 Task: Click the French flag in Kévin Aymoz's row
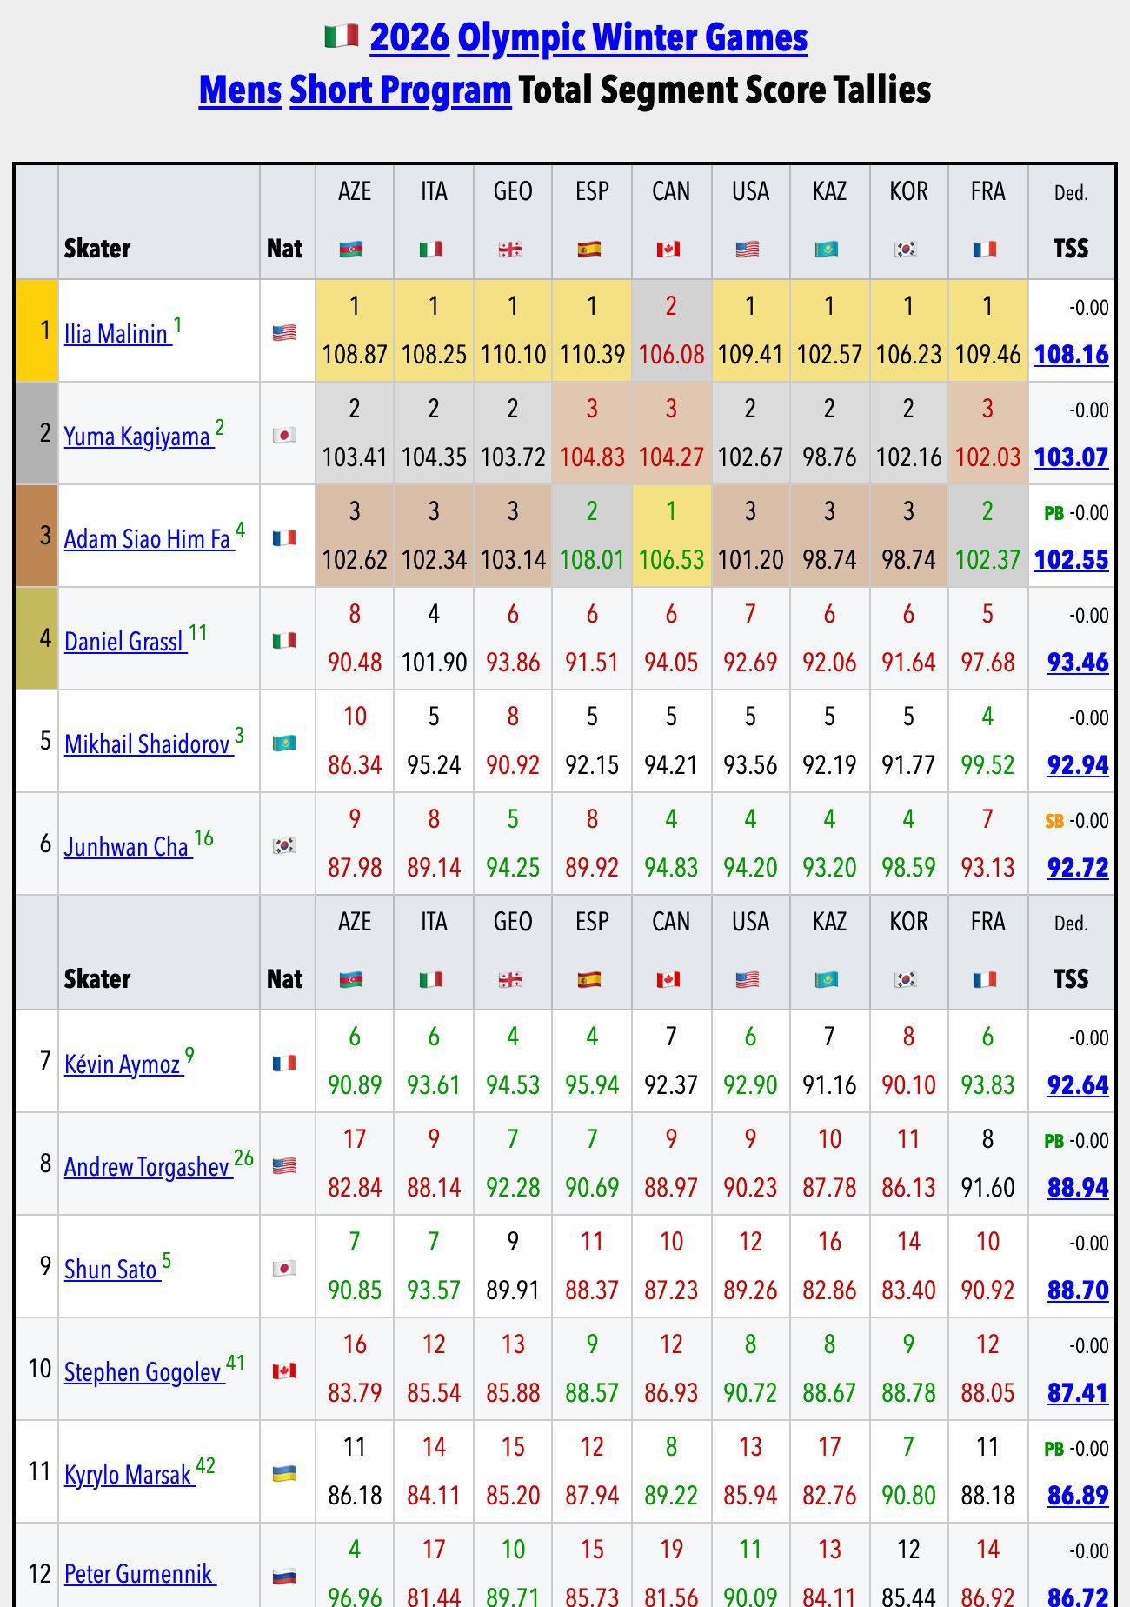[x=284, y=1063]
